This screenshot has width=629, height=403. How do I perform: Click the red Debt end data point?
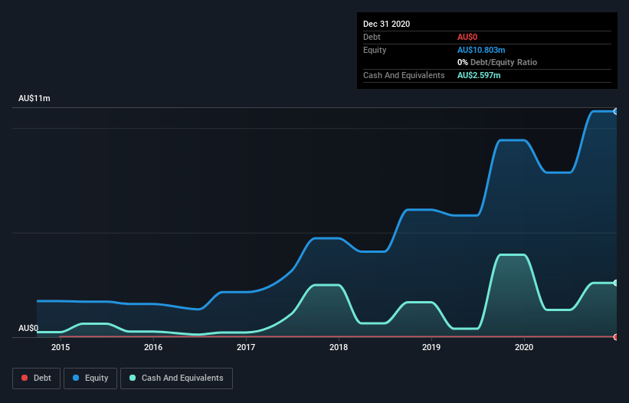point(616,337)
